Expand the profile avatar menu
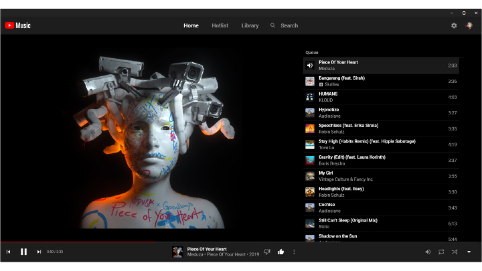This screenshot has width=482, height=271. [x=469, y=25]
